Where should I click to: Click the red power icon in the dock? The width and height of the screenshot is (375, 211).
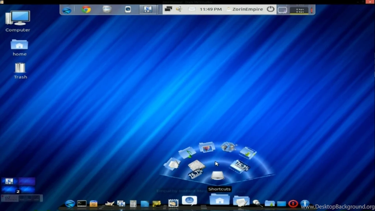point(293,203)
